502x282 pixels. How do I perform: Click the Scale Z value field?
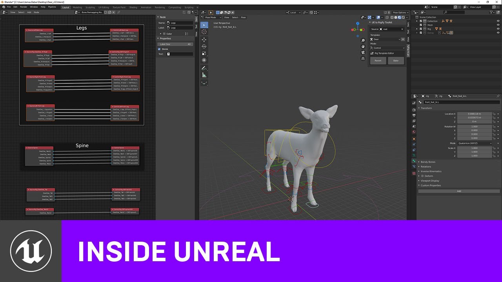tap(474, 156)
